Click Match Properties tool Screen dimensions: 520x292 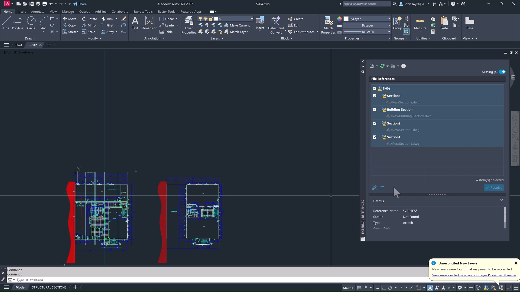(x=328, y=25)
